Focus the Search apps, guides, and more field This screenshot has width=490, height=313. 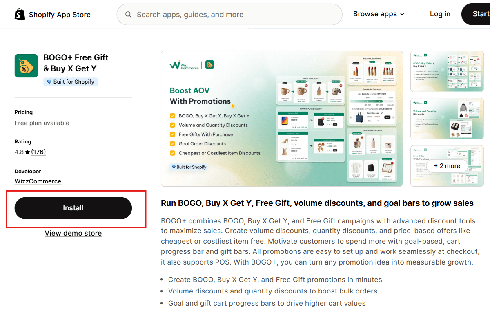(229, 15)
